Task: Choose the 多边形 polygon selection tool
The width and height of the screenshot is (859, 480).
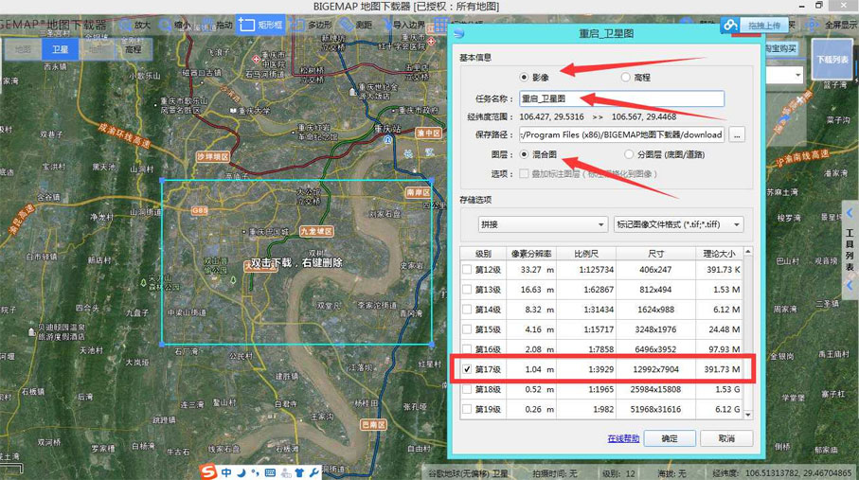Action: 311,25
